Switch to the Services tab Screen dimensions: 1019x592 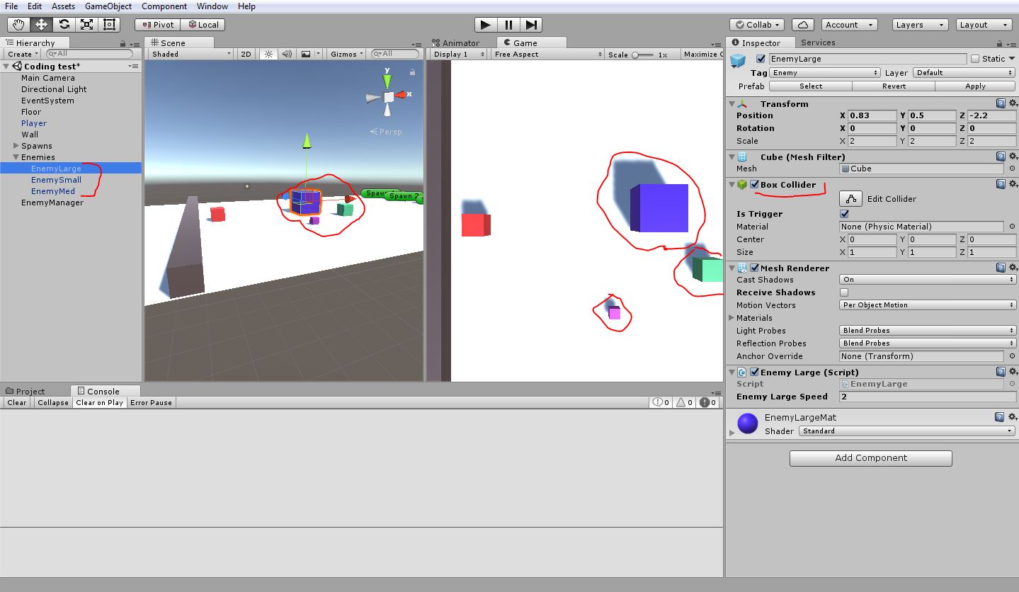coord(818,43)
